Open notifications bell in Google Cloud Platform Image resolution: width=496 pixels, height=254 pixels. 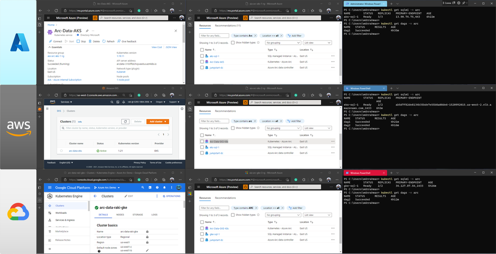(x=164, y=188)
